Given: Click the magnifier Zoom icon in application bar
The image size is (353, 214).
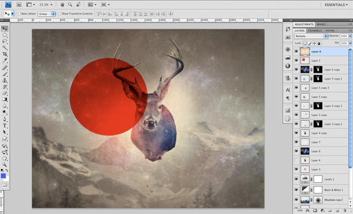Looking at the screenshot, I should coord(70,5).
